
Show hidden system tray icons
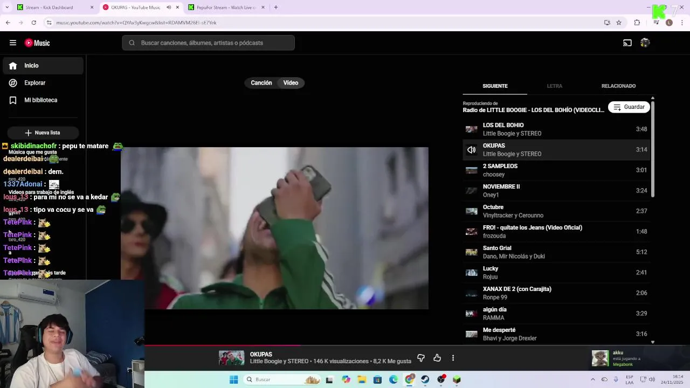click(x=593, y=380)
